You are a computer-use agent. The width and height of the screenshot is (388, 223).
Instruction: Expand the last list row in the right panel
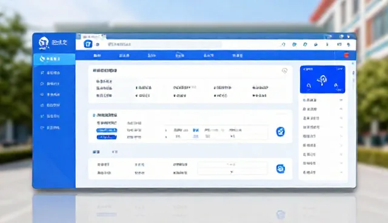pos(323,172)
